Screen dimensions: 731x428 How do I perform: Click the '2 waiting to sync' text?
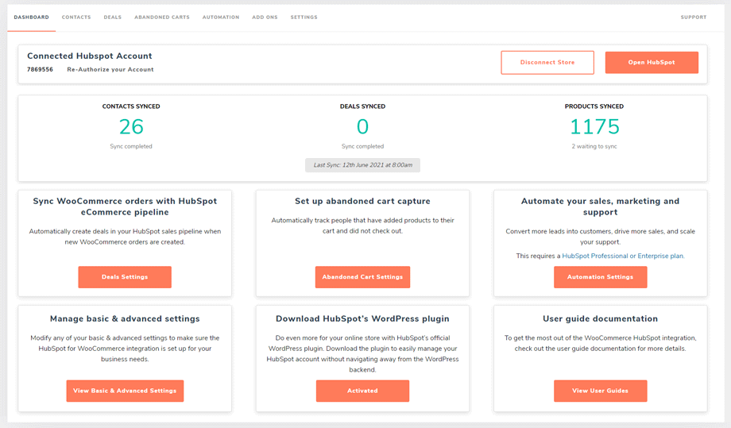[x=594, y=146]
